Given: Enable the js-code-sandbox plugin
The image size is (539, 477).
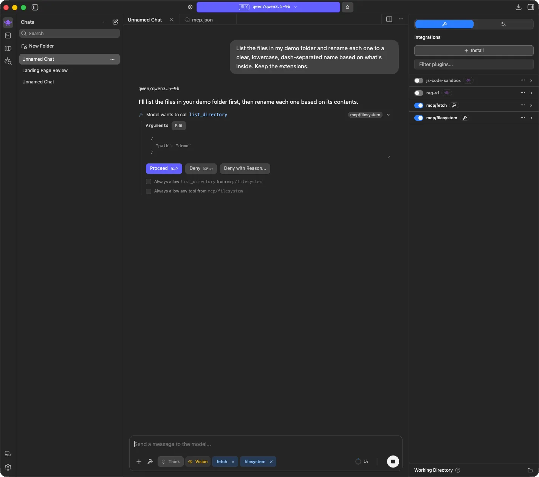Looking at the screenshot, I should click(x=418, y=80).
